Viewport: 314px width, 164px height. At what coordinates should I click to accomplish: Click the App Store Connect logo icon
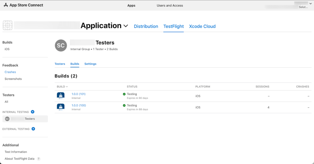pos(6,5)
